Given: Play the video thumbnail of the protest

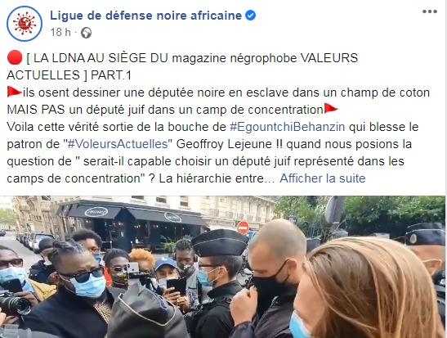Looking at the screenshot, I should [x=222, y=267].
